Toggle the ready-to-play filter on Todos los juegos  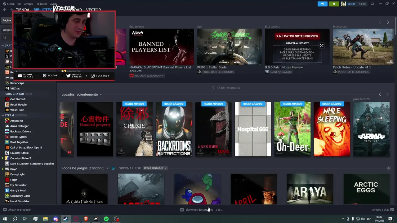(113, 168)
